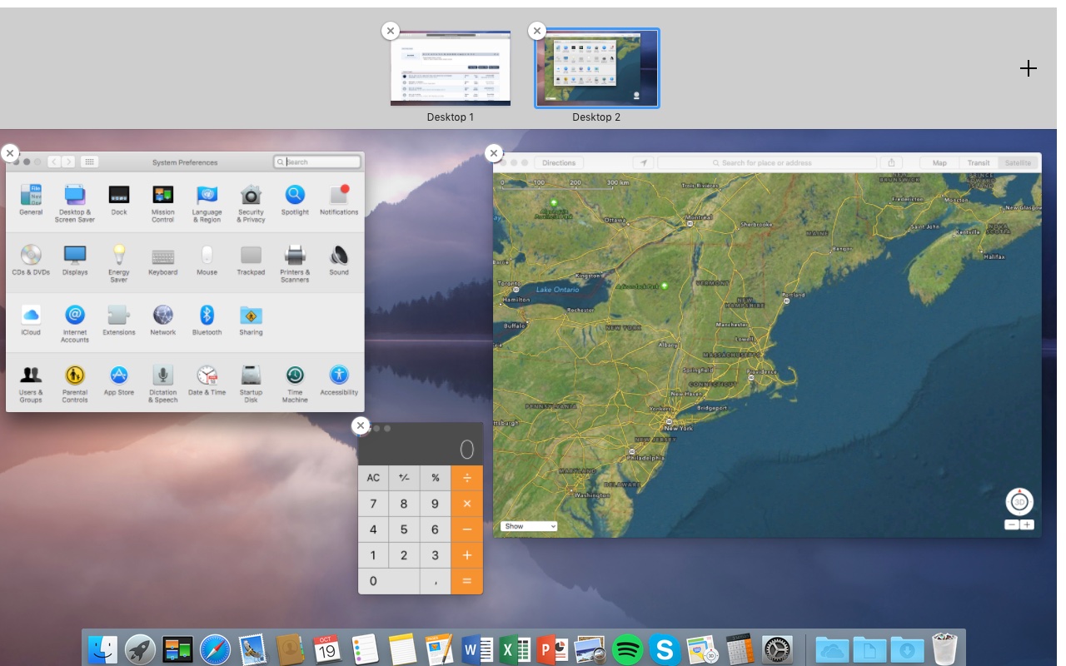The height and width of the screenshot is (666, 1066).
Task: Show all preferences grid button
Action: pyautogui.click(x=89, y=162)
